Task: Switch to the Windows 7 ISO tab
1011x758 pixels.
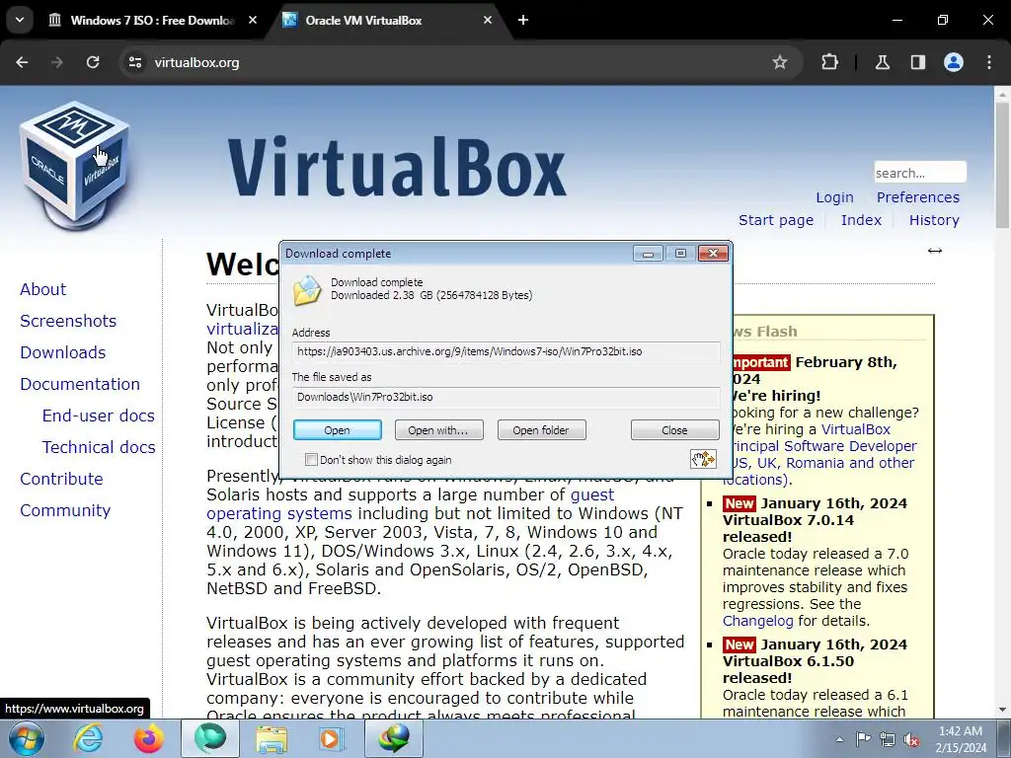Action: 151,20
